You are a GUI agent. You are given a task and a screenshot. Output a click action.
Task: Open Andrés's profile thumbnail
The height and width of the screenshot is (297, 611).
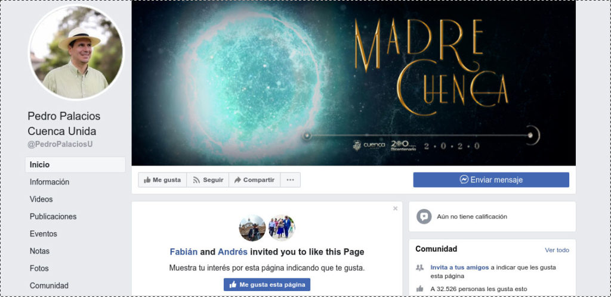click(282, 228)
